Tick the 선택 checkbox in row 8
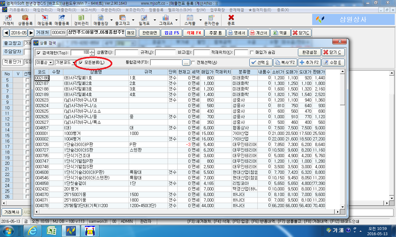 coord(28,97)
